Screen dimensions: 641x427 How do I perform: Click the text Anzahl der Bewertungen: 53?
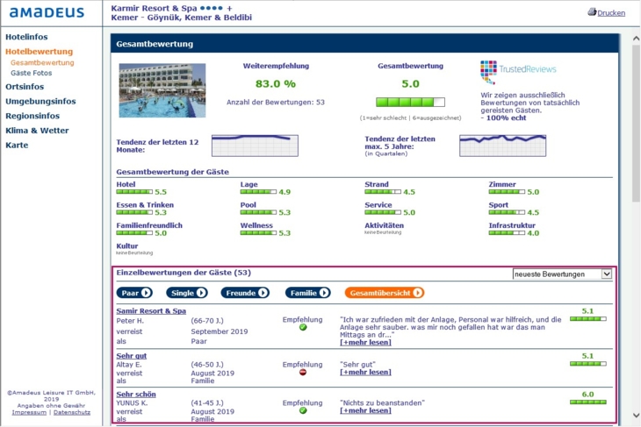pos(276,102)
